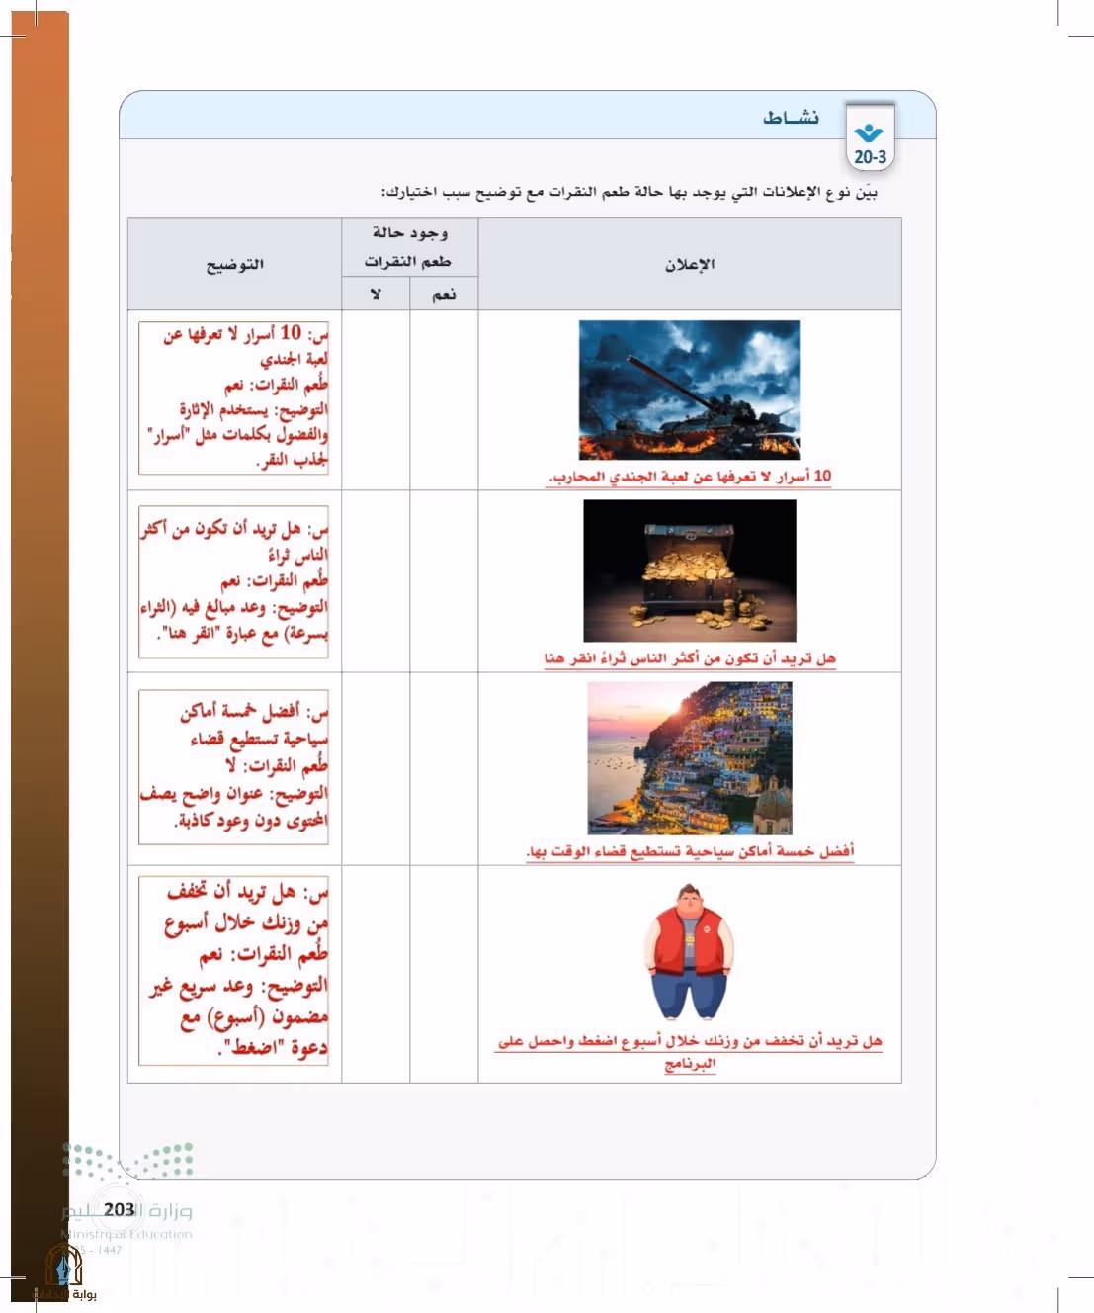Click the لا cell in the treasure ad row
Screen dimensions: 1094x1313
click(376, 581)
